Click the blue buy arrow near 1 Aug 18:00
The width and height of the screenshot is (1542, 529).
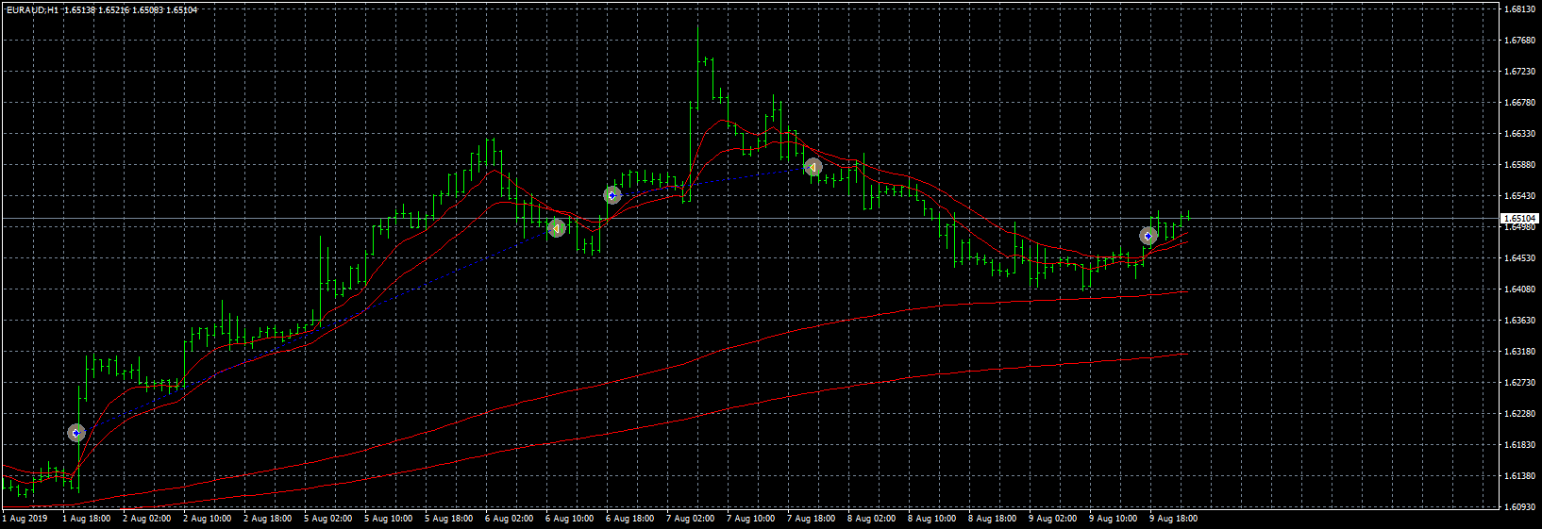pyautogui.click(x=76, y=433)
